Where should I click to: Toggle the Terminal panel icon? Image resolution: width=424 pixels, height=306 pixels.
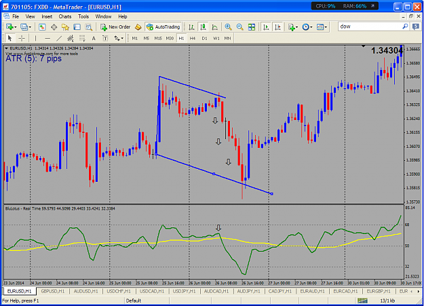(77, 26)
